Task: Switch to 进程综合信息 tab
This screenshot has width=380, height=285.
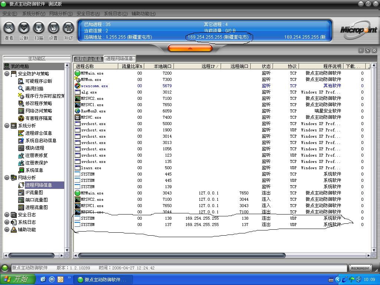Action: 88,59
